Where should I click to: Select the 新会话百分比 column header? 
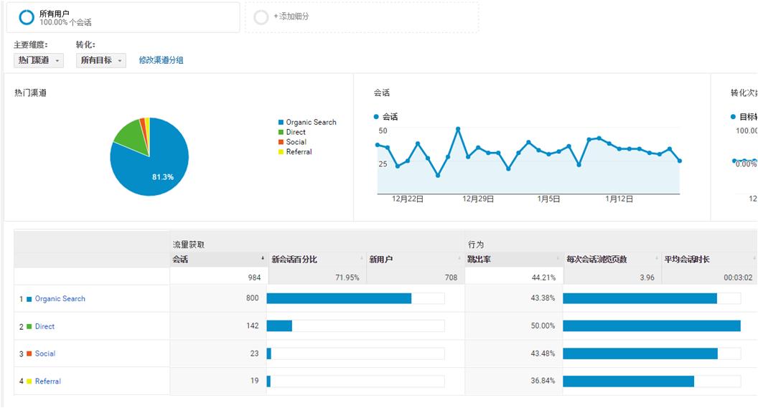[294, 260]
